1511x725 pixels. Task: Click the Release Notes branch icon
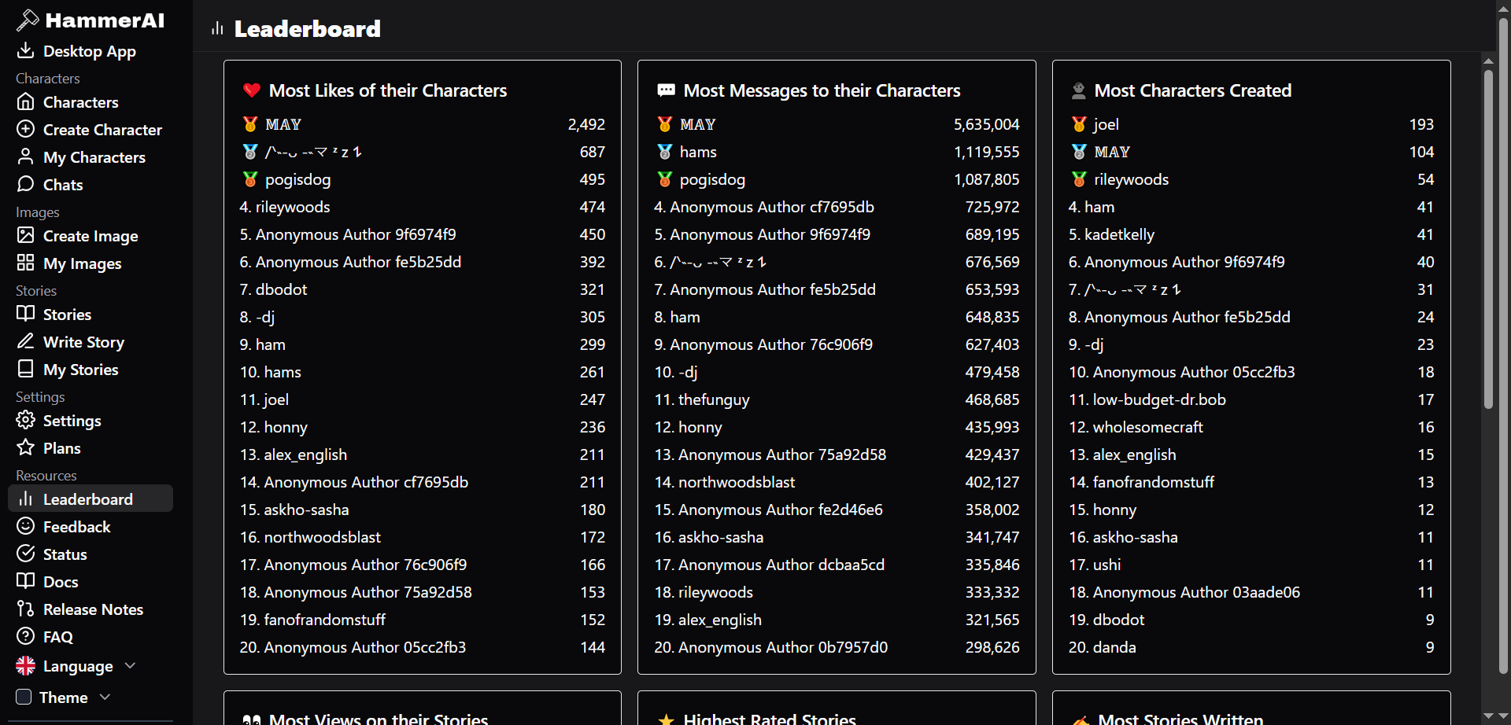(26, 609)
